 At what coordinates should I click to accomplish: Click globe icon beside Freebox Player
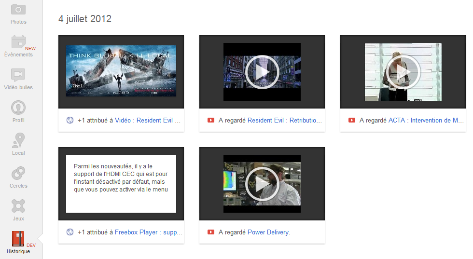[70, 232]
